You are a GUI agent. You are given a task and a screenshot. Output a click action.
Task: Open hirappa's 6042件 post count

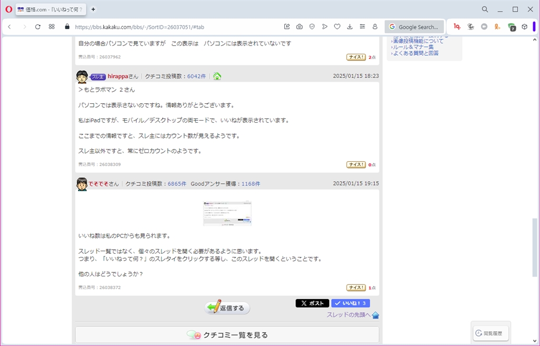coord(197,76)
